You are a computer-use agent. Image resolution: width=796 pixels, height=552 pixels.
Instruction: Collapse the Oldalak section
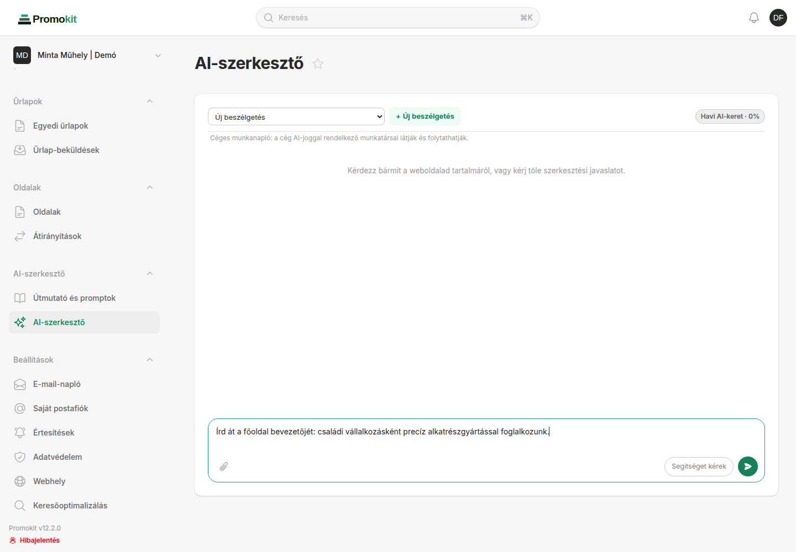pyautogui.click(x=150, y=188)
